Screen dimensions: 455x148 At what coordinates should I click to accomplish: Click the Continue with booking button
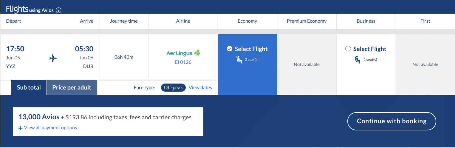(391, 121)
